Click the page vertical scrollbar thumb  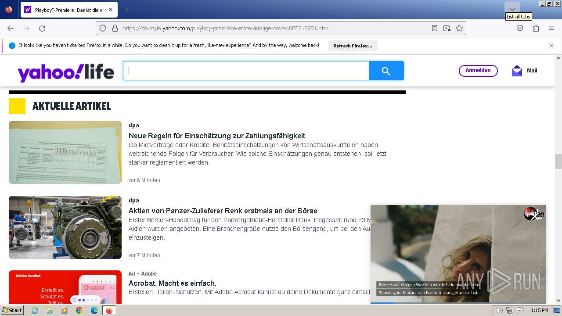[558, 162]
